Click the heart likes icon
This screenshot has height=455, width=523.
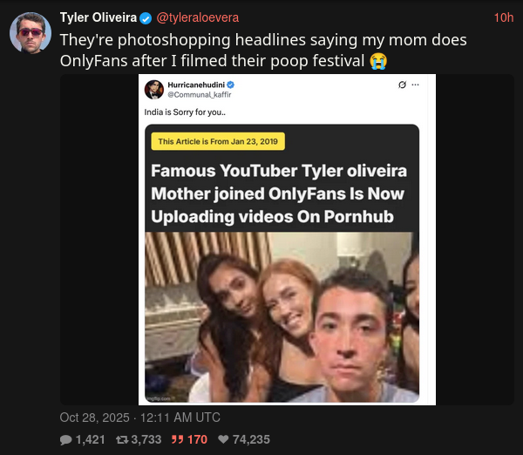point(223,439)
